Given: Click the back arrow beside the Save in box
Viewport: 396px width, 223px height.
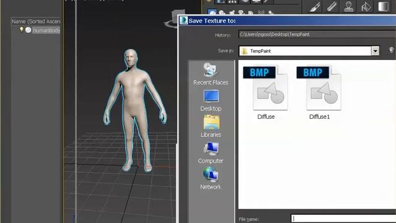Looking at the screenshot, I should (391, 50).
